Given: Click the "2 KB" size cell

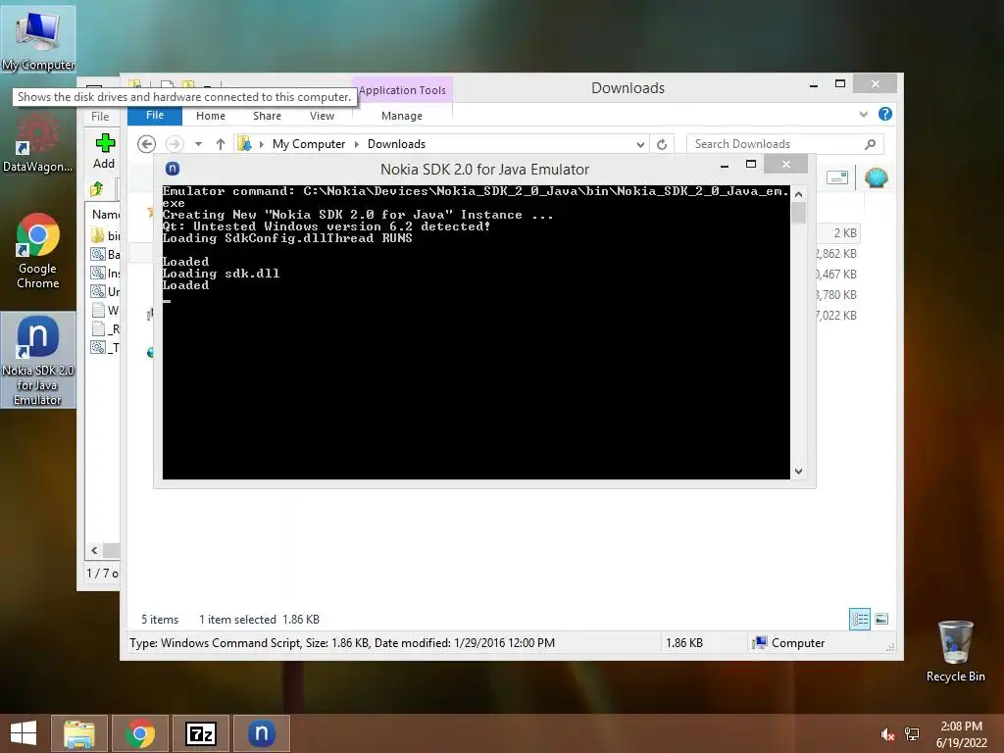Looking at the screenshot, I should (844, 233).
